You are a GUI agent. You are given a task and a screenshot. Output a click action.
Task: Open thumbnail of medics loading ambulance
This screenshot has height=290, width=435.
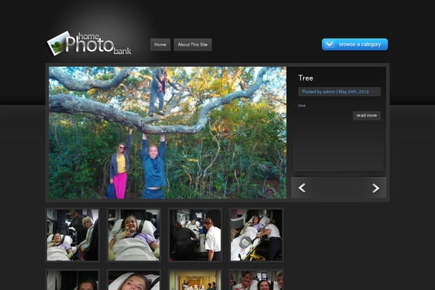(195, 235)
